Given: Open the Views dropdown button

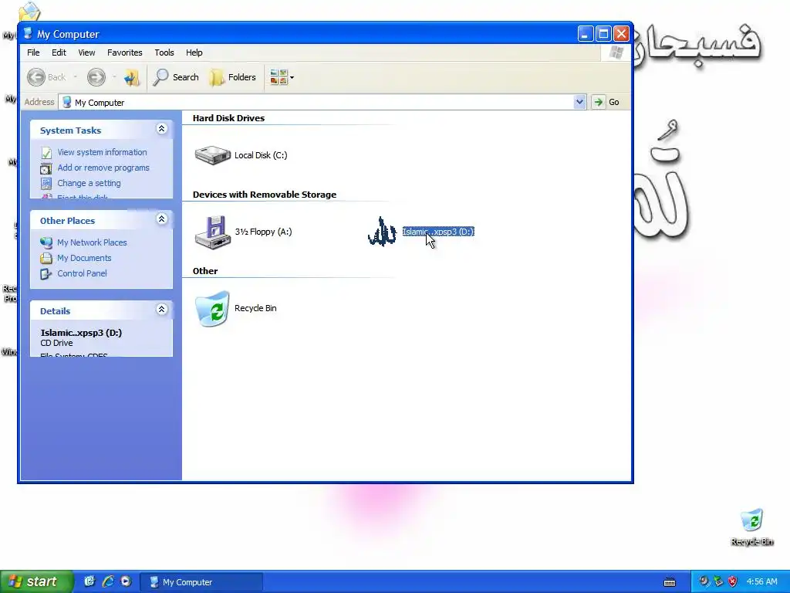Looking at the screenshot, I should click(282, 77).
